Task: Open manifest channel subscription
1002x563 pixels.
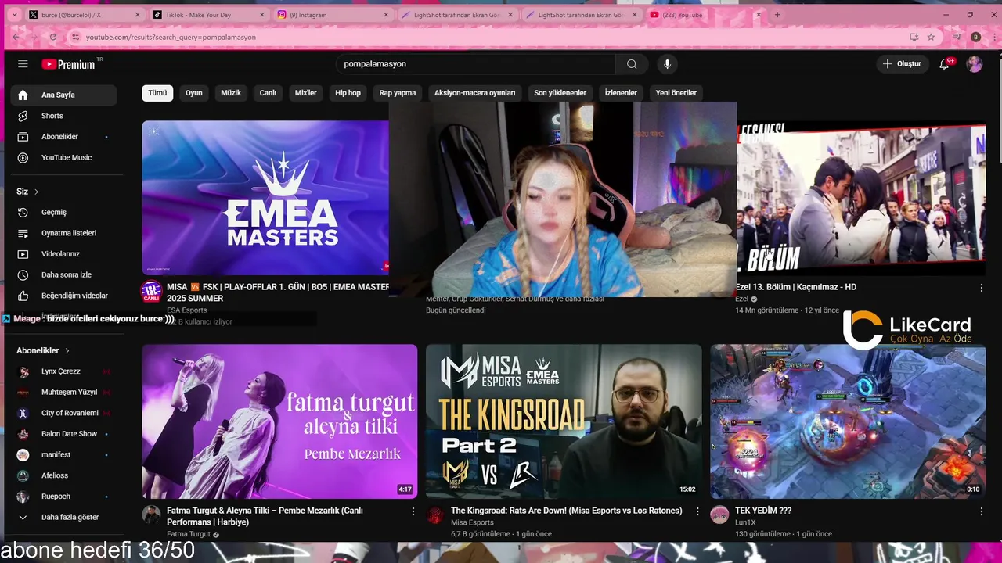Action: (x=64, y=454)
